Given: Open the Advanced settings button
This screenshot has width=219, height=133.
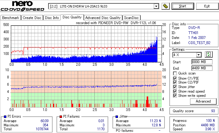Looking at the screenshot, I should pyautogui.click(x=203, y=101).
